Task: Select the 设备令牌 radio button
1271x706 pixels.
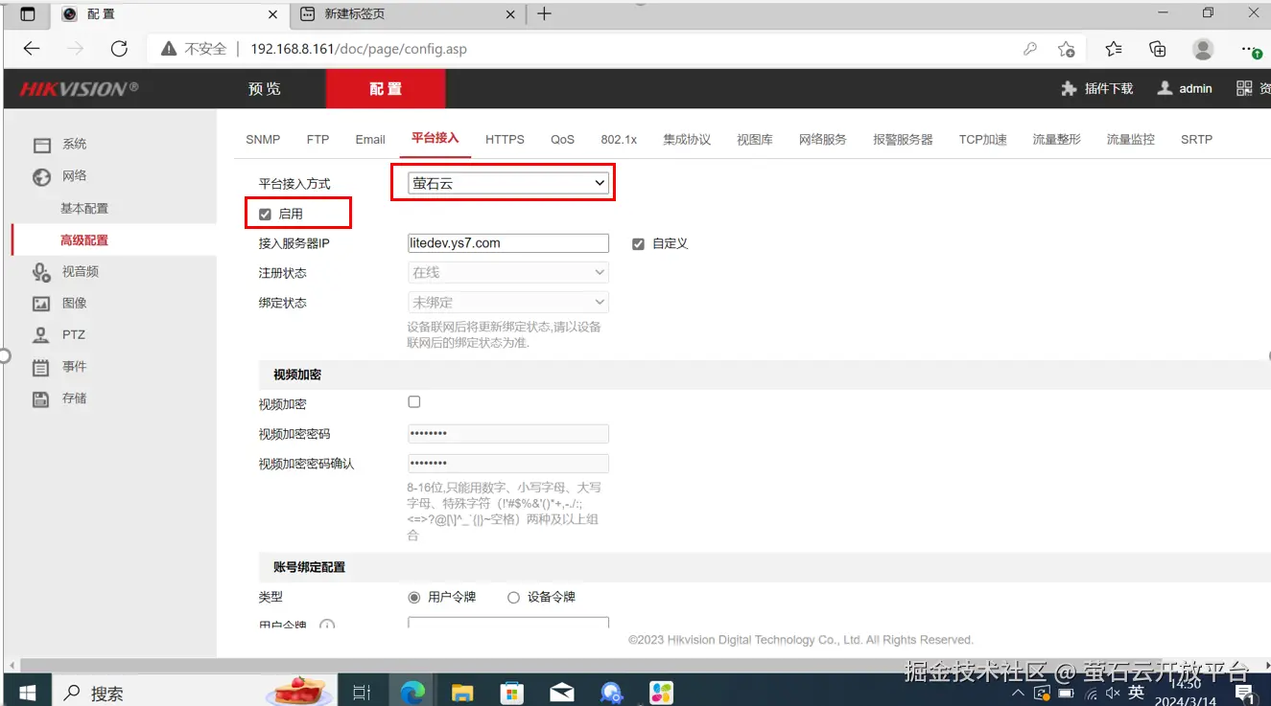Action: point(513,598)
